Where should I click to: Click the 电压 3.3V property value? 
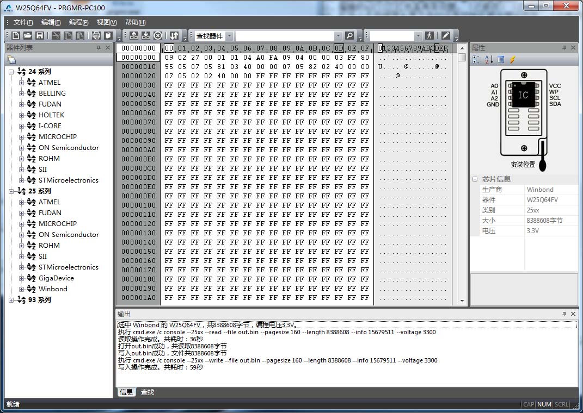click(551, 231)
